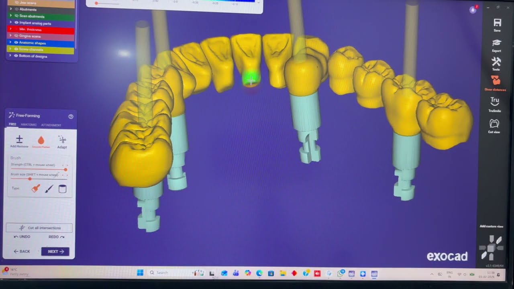The width and height of the screenshot is (514, 289).
Task: Open Microsoft Edge from the taskbar
Action: 259,273
